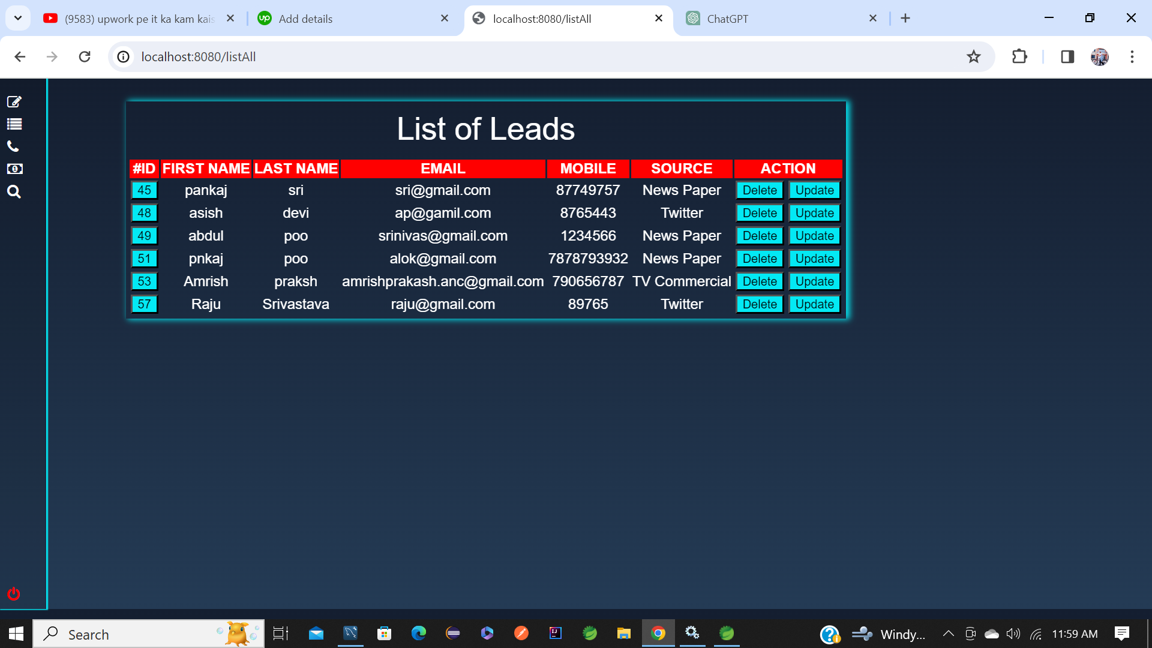The height and width of the screenshot is (648, 1152).
Task: Open Chrome three-dot menu
Action: point(1132,56)
